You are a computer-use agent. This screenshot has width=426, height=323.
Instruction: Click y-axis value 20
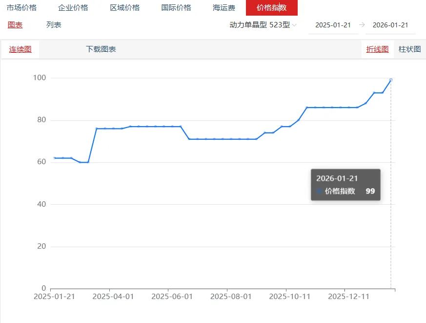[41, 246]
